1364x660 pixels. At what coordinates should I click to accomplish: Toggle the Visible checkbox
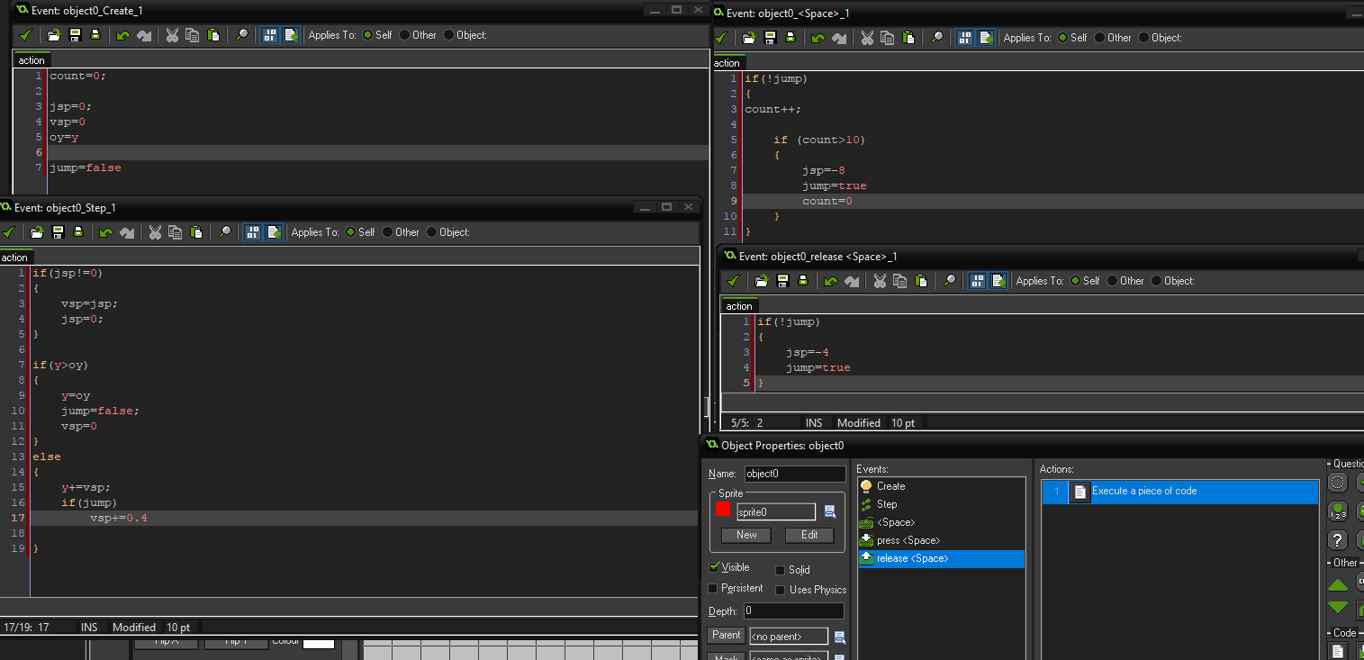pyautogui.click(x=714, y=568)
